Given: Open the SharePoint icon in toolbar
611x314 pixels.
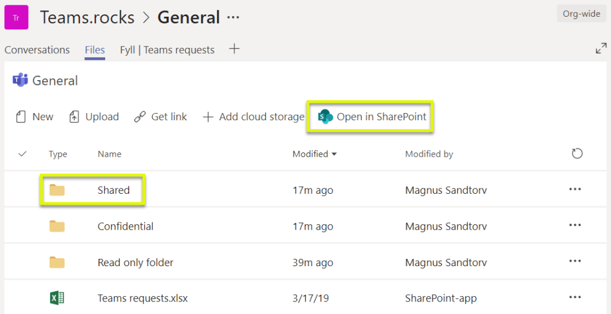Looking at the screenshot, I should point(325,117).
